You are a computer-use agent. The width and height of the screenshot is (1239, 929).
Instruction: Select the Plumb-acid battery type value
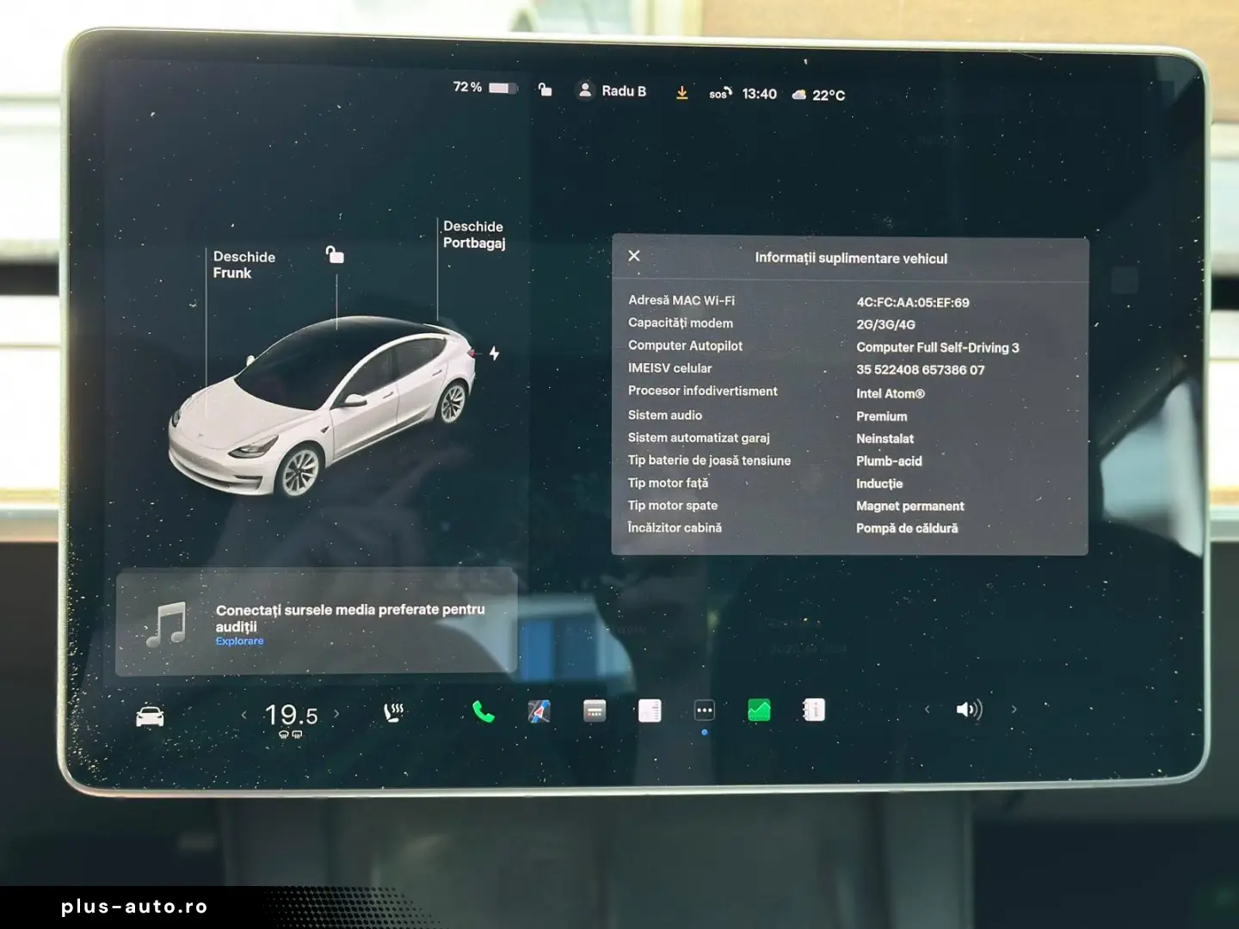[889, 461]
